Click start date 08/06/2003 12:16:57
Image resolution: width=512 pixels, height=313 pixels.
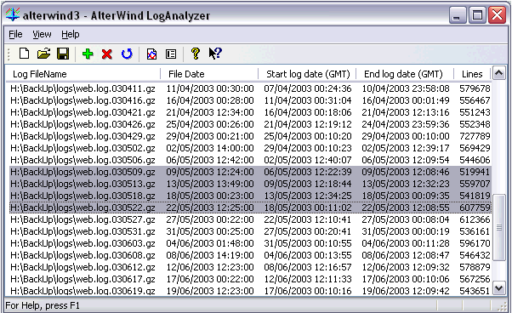tap(308, 267)
